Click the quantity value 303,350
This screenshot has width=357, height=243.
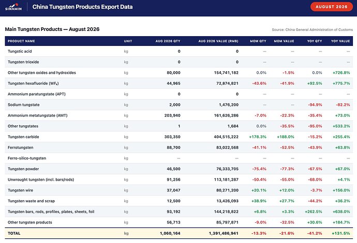pos(172,137)
